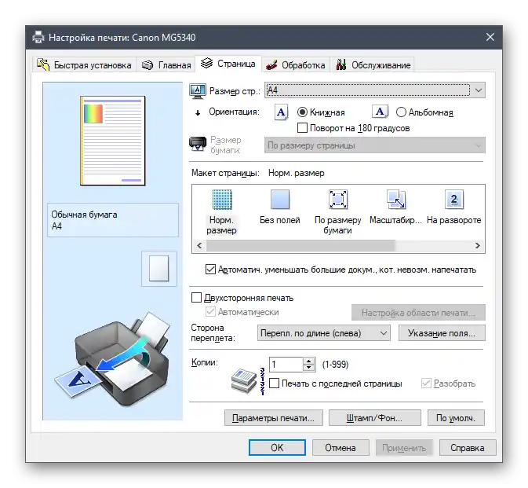This screenshot has height=488, width=528.
Task: Click the printer illustration in preview pane
Action: 113,359
